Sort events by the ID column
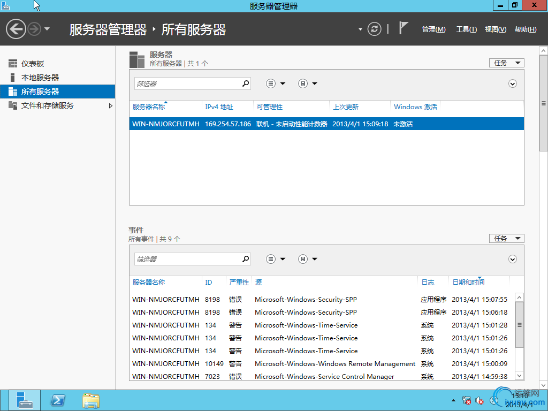This screenshot has height=411, width=548. 209,283
